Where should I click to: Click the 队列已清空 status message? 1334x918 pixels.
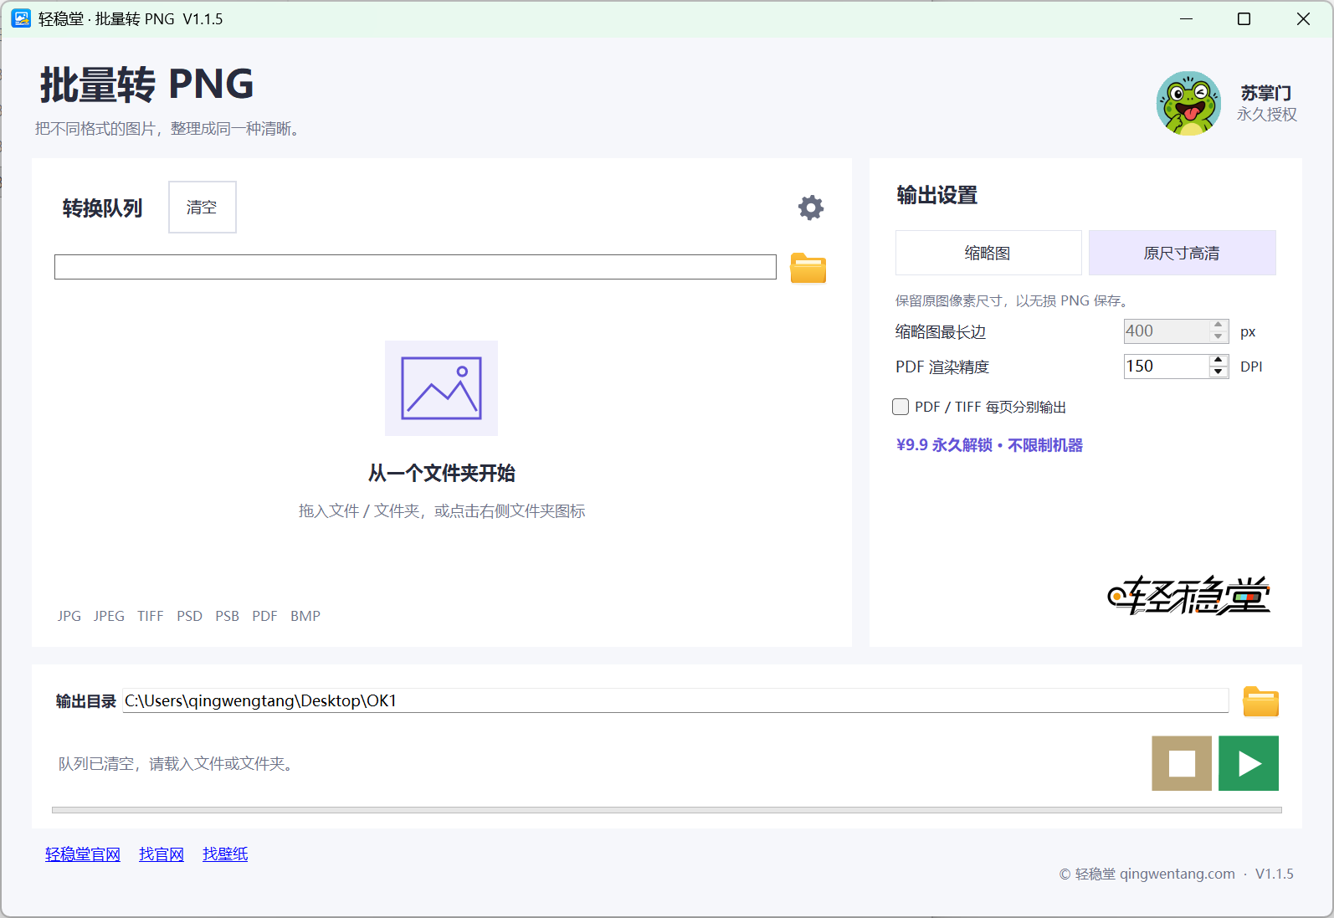pyautogui.click(x=176, y=764)
